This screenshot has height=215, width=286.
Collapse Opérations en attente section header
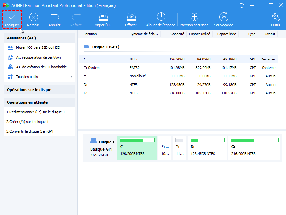(x=39, y=102)
